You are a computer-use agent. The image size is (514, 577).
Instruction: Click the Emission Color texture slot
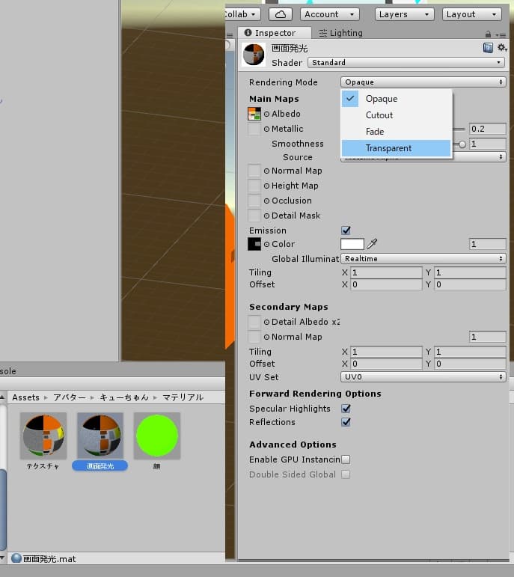(254, 244)
